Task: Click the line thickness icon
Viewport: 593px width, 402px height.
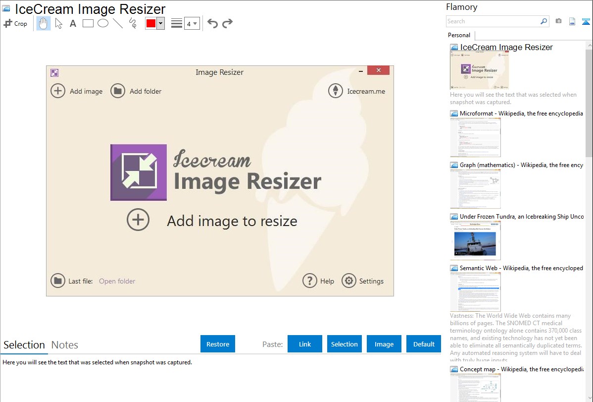Action: click(x=177, y=23)
